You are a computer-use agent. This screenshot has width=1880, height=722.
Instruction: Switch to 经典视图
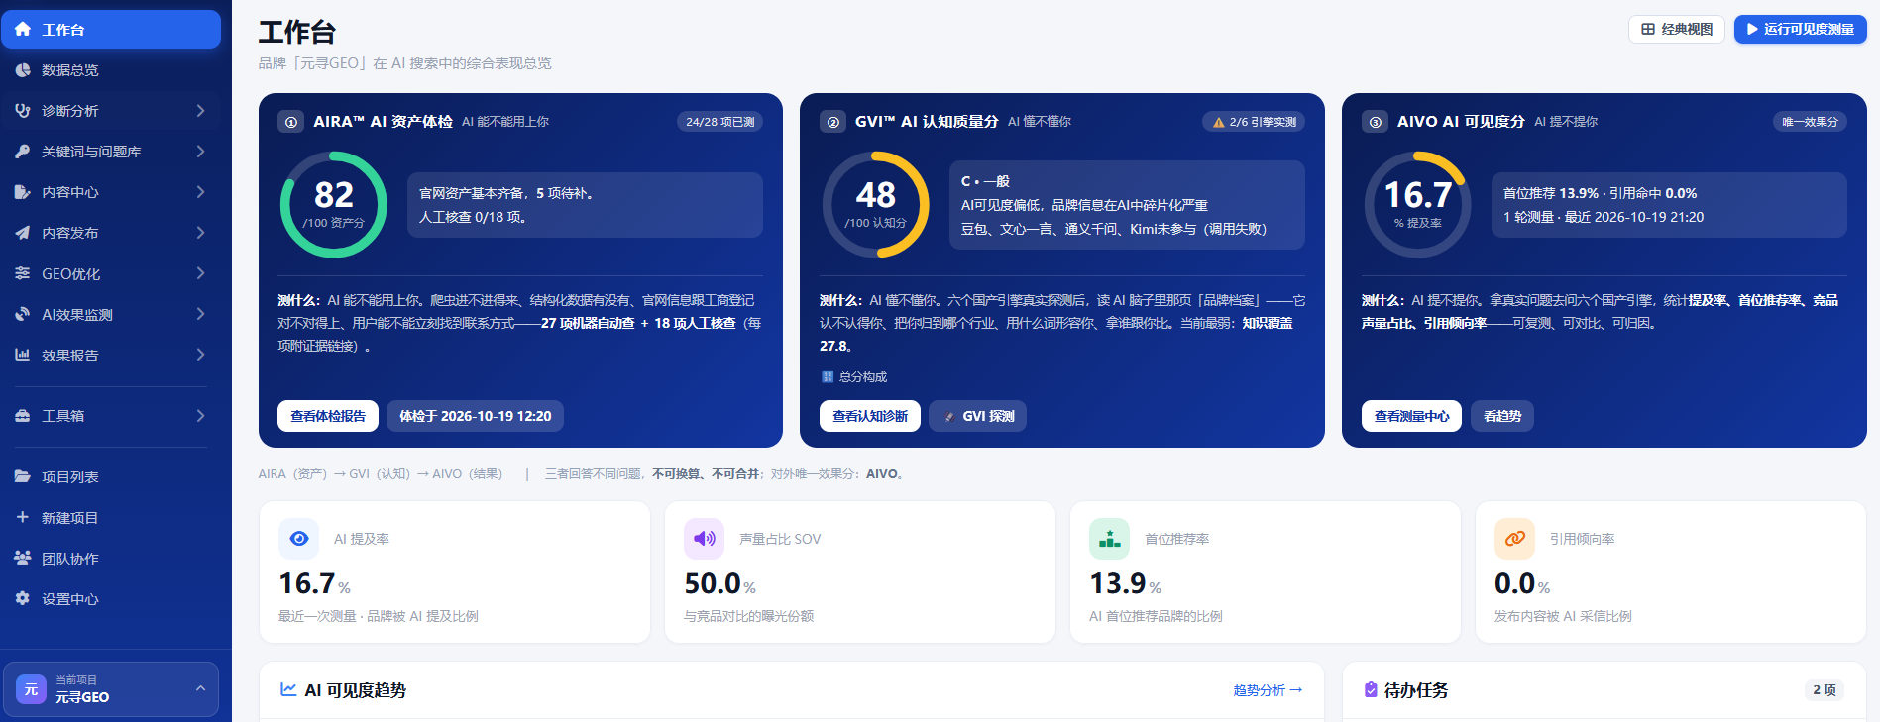pos(1677,30)
